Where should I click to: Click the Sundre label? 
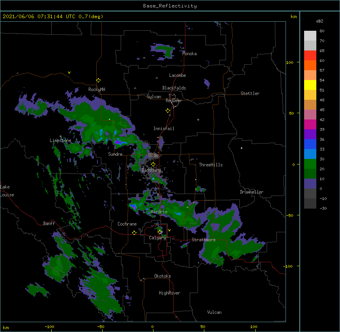pos(115,154)
